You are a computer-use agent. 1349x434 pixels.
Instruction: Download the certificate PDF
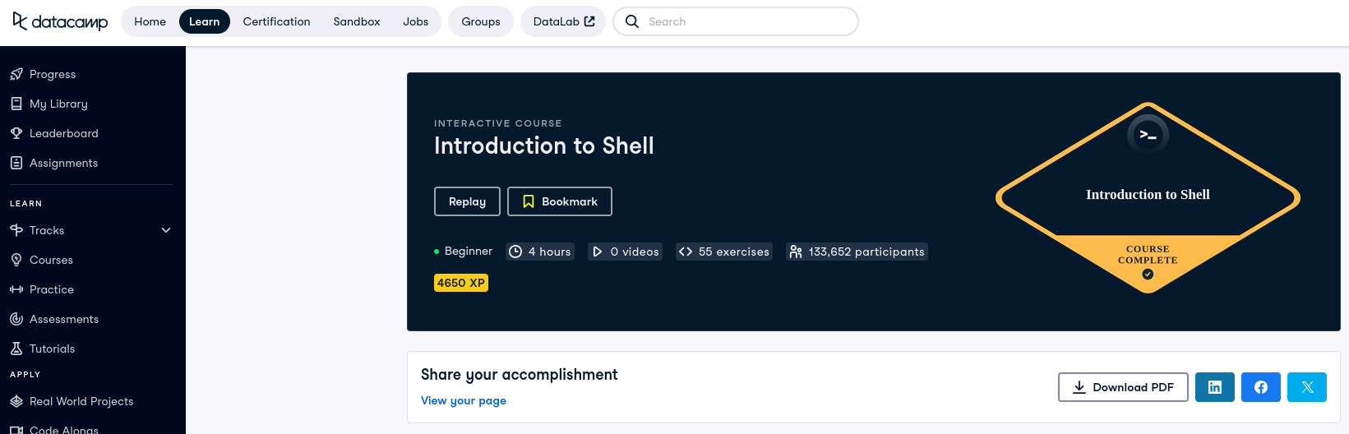point(1122,387)
